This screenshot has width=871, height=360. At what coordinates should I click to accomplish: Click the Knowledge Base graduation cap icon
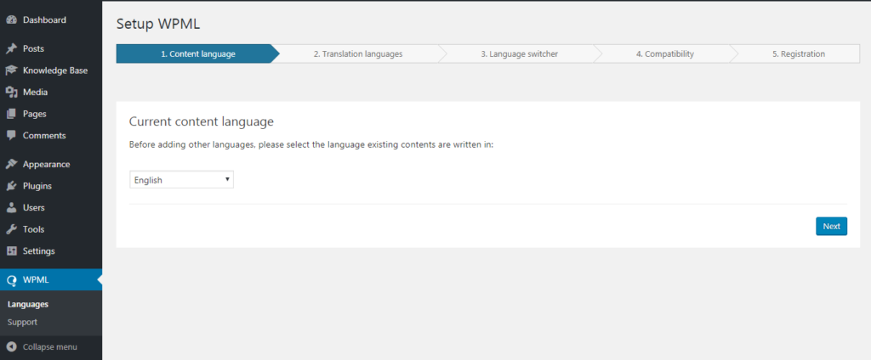click(11, 70)
